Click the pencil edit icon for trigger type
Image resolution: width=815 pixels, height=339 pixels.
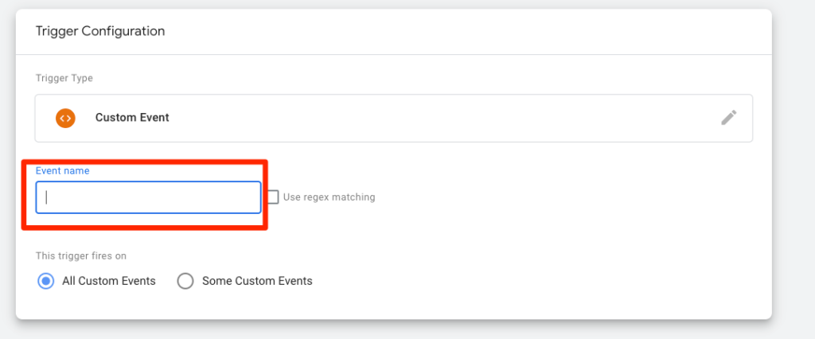click(x=728, y=118)
